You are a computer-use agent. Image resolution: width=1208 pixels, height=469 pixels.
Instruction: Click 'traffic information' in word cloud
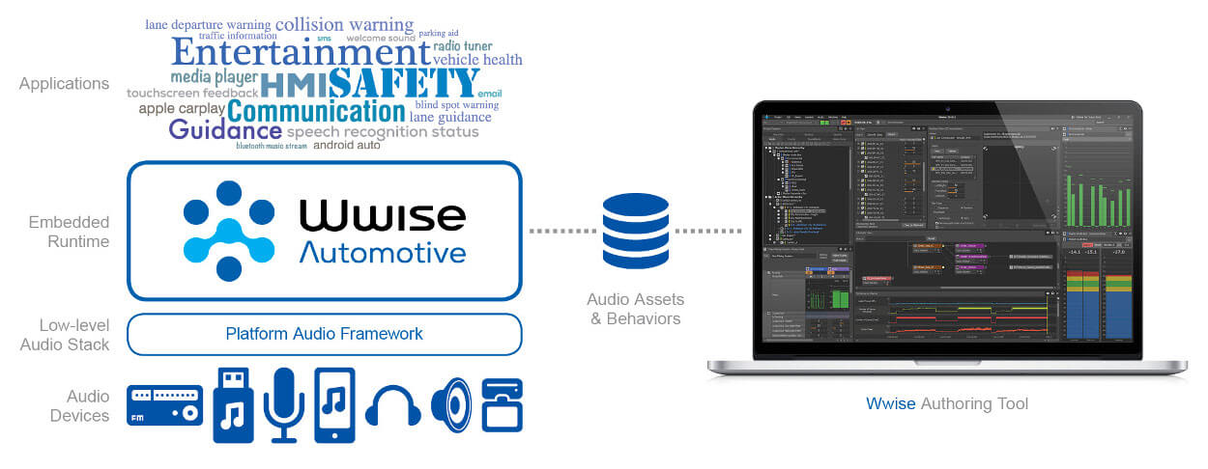point(237,37)
